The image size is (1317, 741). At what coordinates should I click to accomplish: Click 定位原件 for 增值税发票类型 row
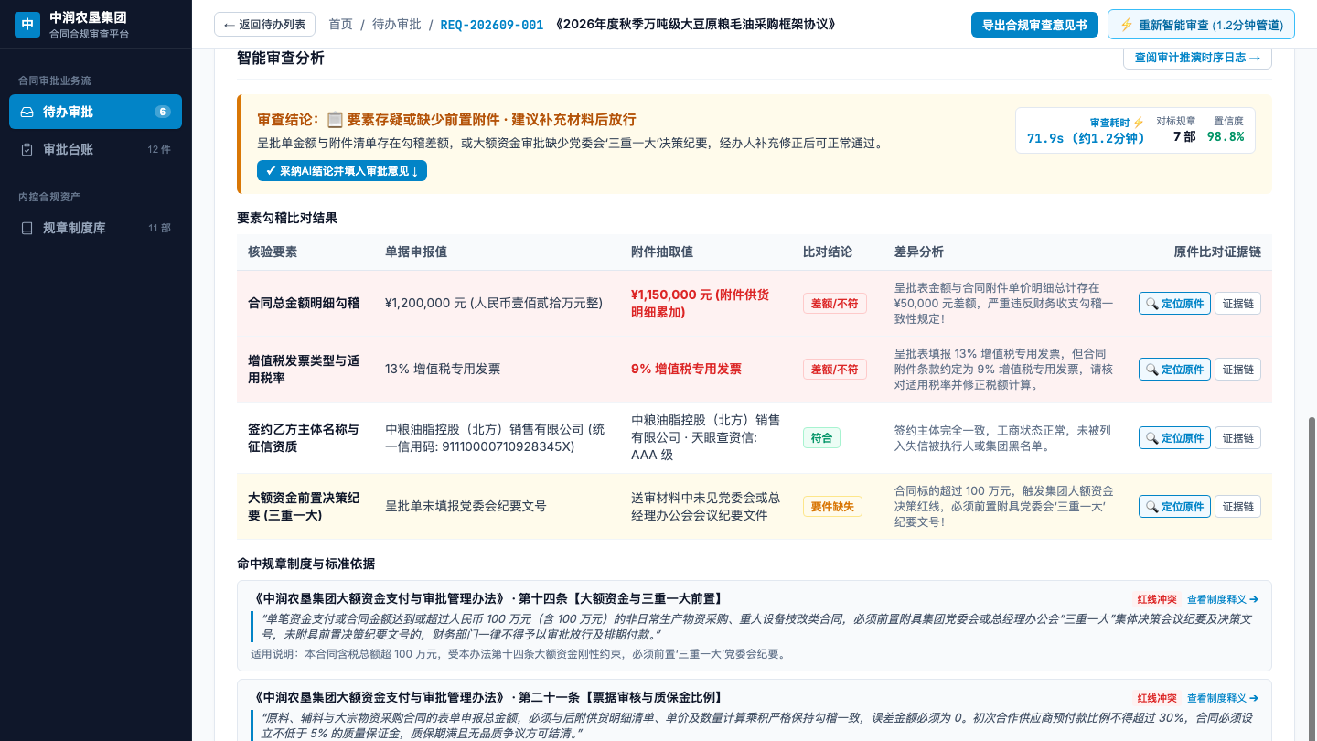1174,369
